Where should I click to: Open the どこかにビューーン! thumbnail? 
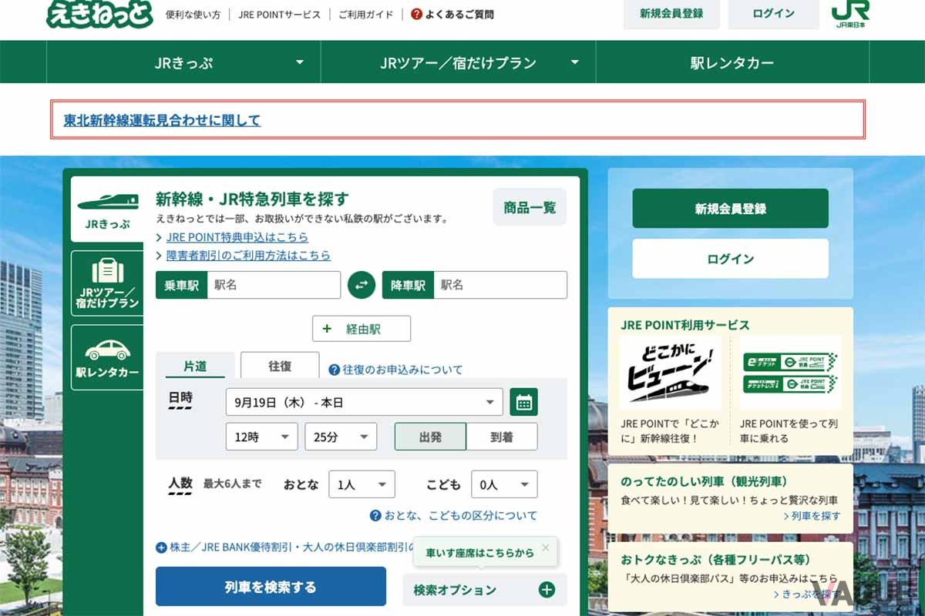671,373
